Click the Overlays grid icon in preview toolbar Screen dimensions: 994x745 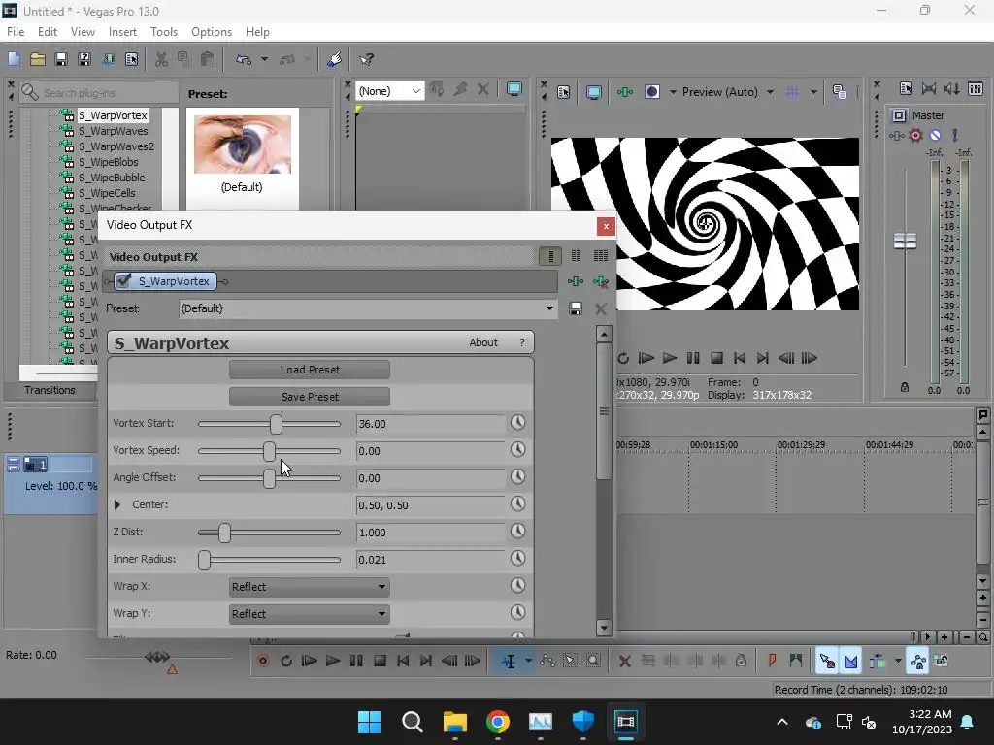[x=792, y=92]
